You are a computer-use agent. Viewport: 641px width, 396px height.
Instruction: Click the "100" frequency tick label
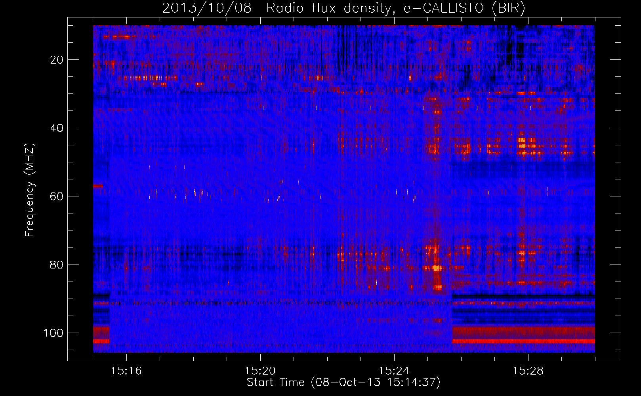click(x=53, y=333)
